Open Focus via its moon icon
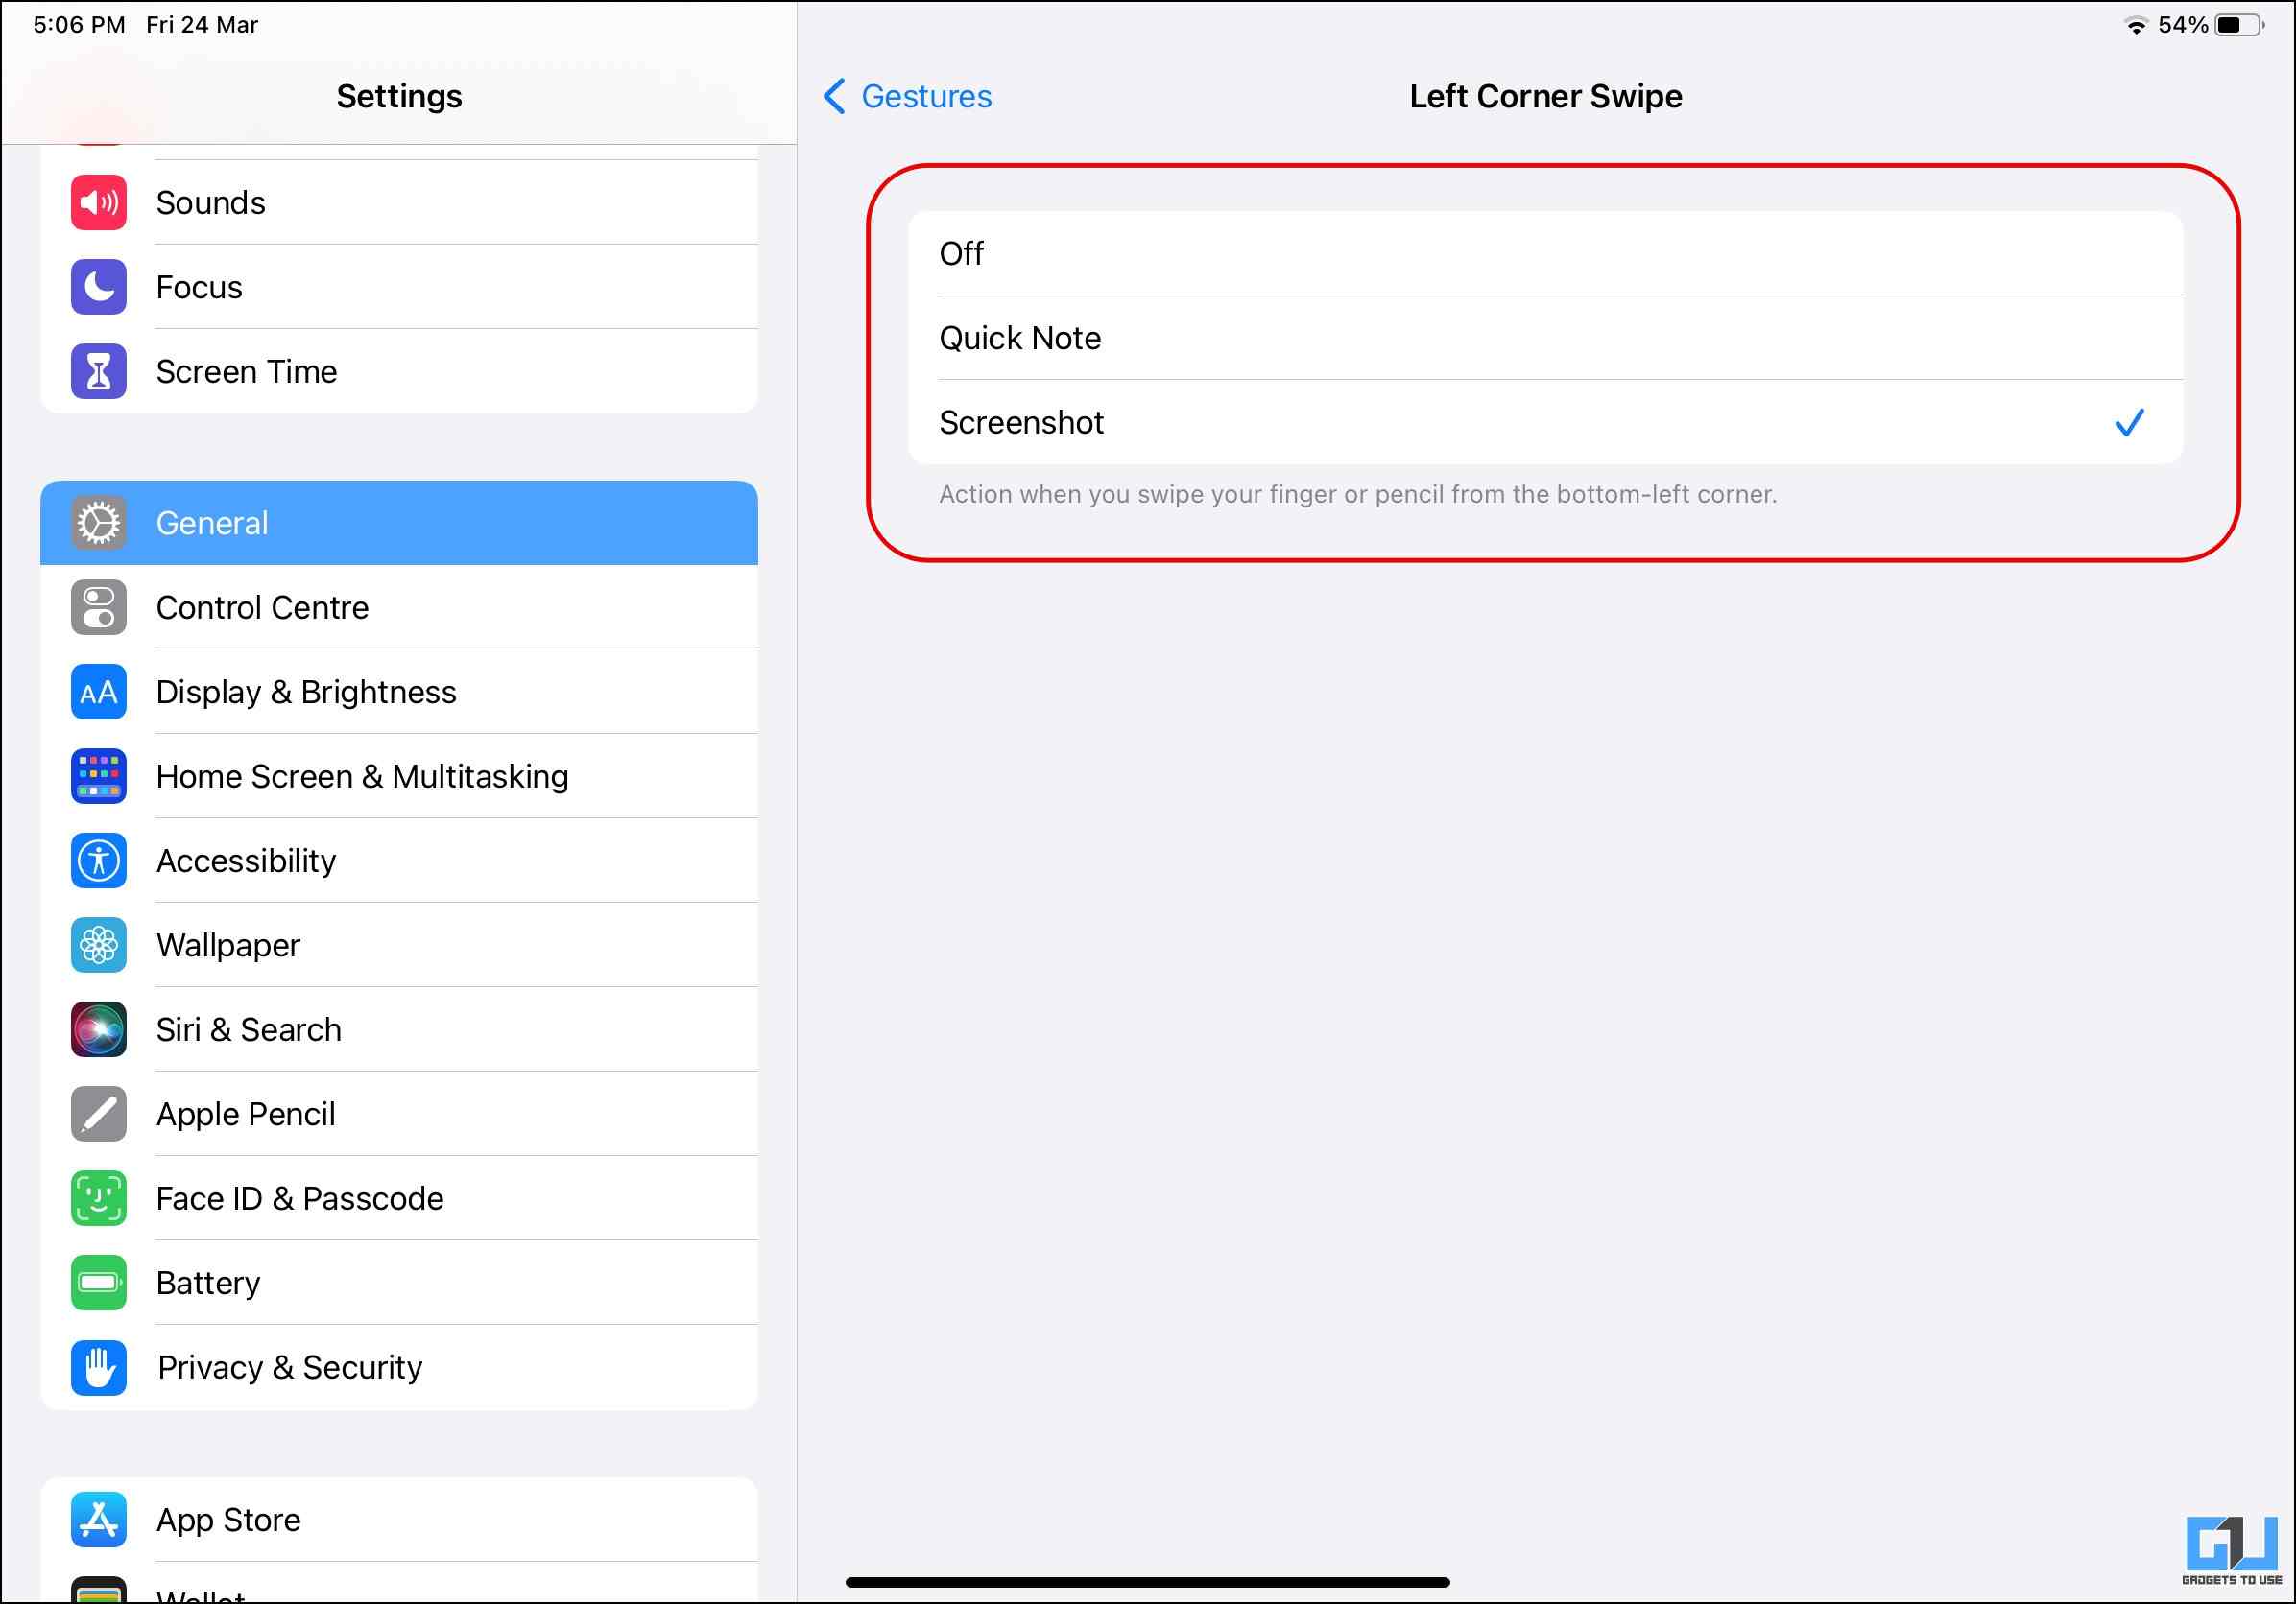This screenshot has width=2296, height=1604. tap(98, 288)
